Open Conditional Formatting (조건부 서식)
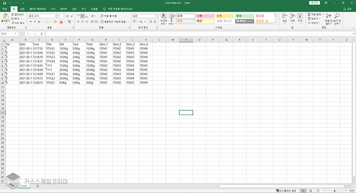This screenshot has height=193, width=356. pos(164,17)
